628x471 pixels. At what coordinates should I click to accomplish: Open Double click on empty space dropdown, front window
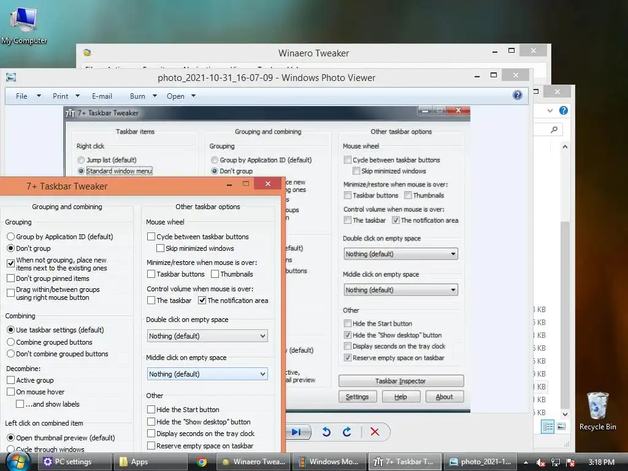207,336
